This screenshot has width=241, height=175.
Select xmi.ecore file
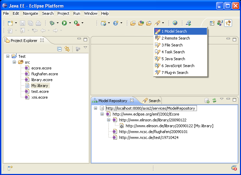click(40, 97)
